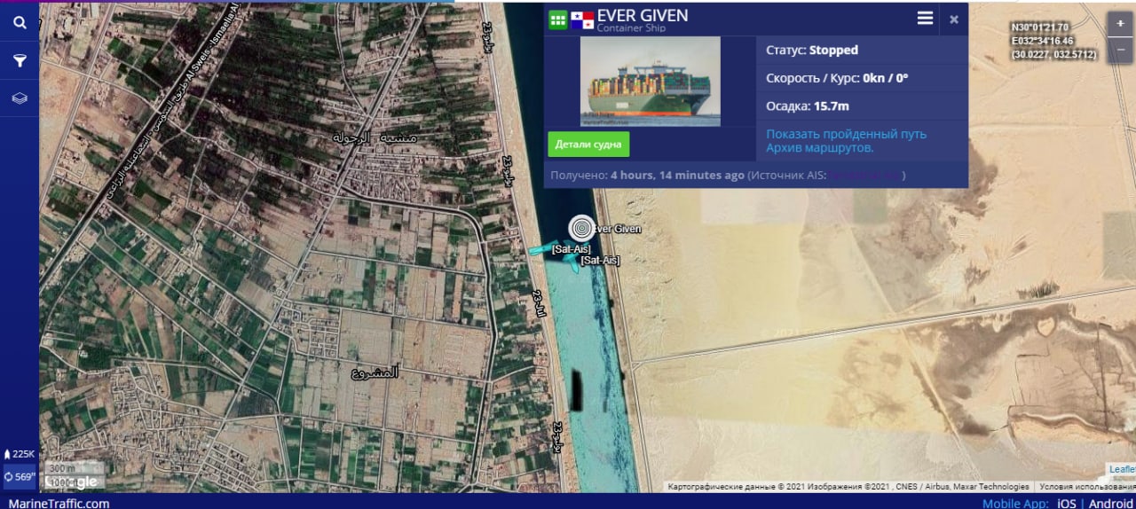Image resolution: width=1136 pixels, height=509 pixels.
Task: Open the Архив маршрутов link
Action: [820, 148]
